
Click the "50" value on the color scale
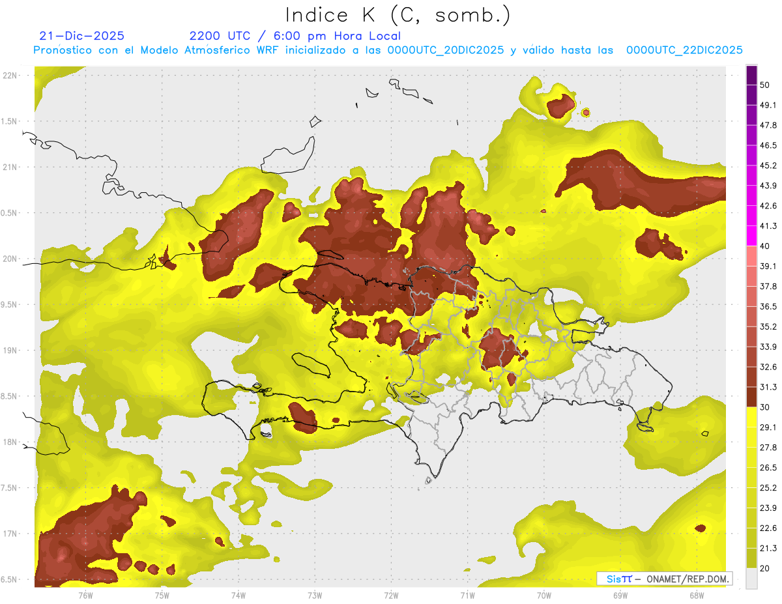pyautogui.click(x=765, y=85)
